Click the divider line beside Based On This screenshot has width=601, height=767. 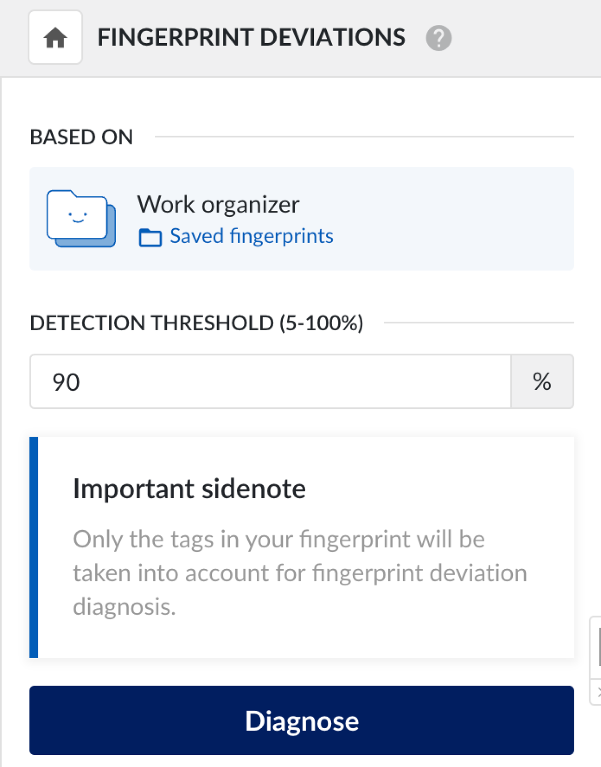(364, 137)
